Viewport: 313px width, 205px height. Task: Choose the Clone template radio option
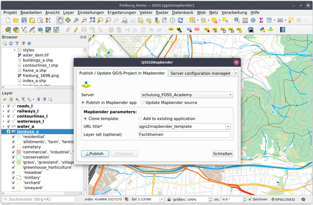pos(86,119)
